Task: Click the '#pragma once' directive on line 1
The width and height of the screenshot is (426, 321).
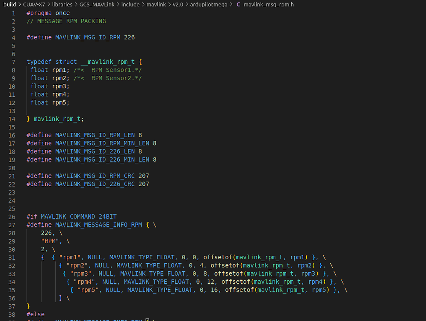Action: click(x=48, y=13)
